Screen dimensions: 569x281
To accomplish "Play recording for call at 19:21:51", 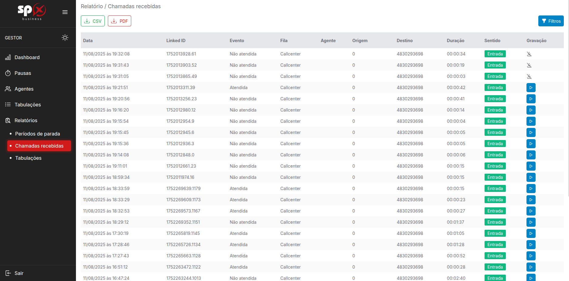I will 531,88.
